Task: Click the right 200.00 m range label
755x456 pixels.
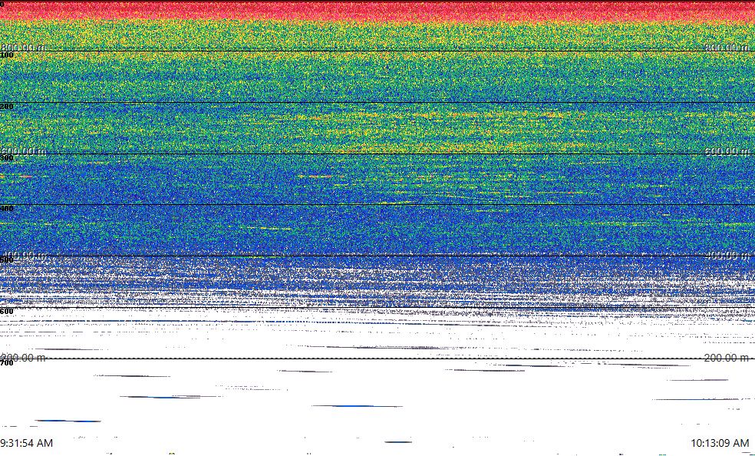Action: click(727, 357)
